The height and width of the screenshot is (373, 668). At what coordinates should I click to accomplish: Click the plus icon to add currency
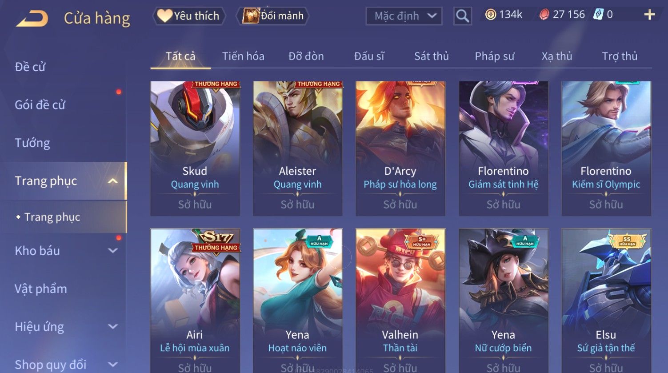point(649,15)
